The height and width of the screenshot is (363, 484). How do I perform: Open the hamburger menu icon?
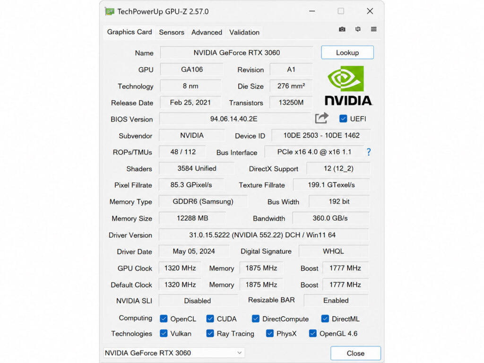click(x=373, y=29)
